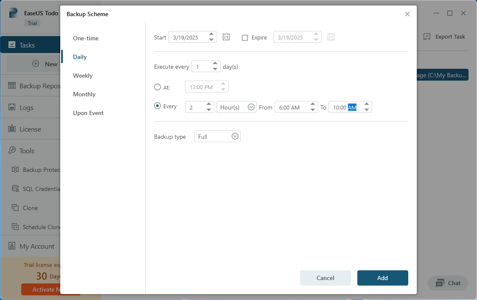The image size is (477, 300).
Task: Open the Chat button
Action: pos(448,283)
